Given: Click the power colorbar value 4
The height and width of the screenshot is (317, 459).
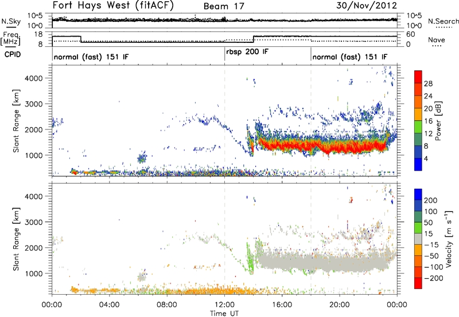Looking at the screenshot, I should pyautogui.click(x=426, y=158).
